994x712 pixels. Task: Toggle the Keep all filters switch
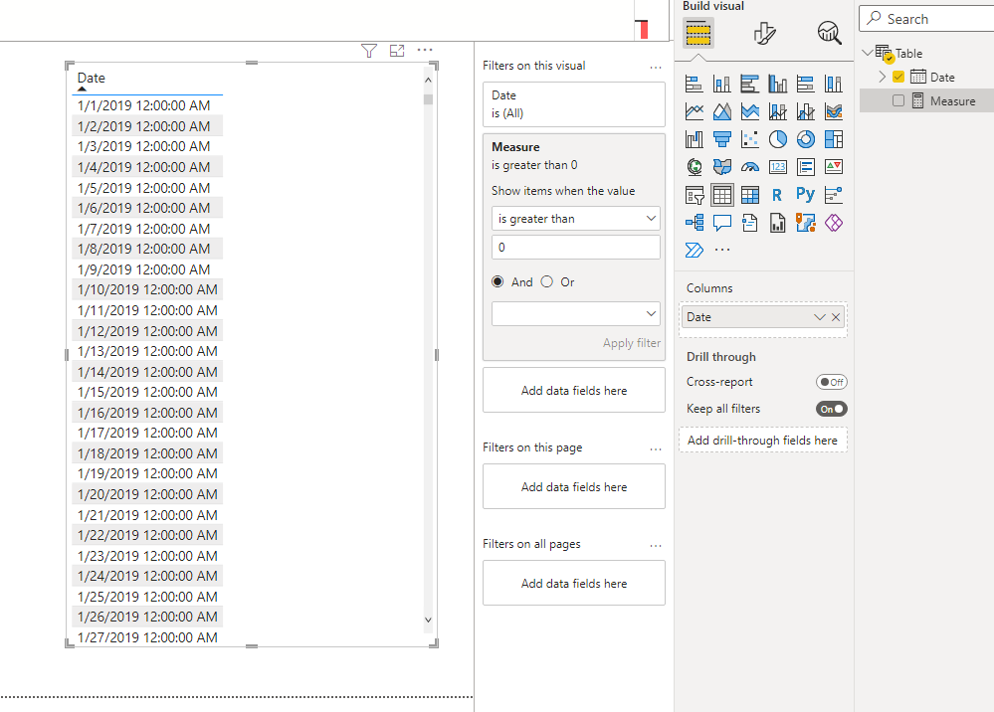[831, 409]
